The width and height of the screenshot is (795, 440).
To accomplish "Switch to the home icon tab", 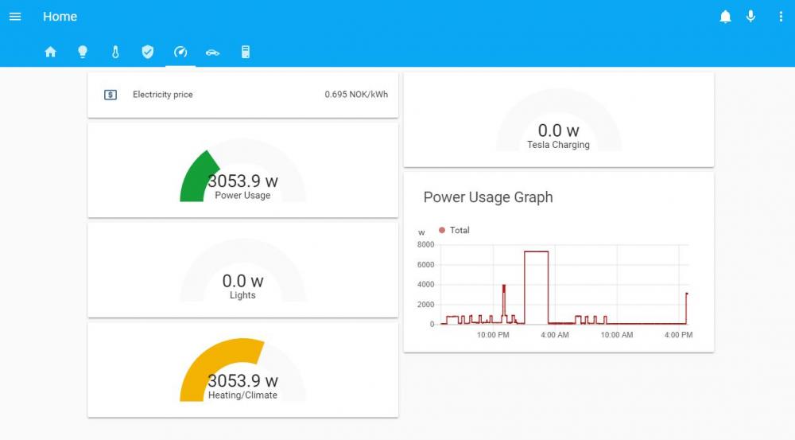I will (x=51, y=53).
